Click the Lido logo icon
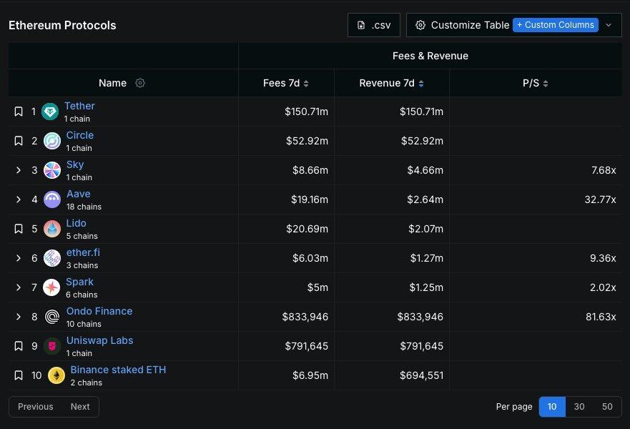 coord(52,229)
